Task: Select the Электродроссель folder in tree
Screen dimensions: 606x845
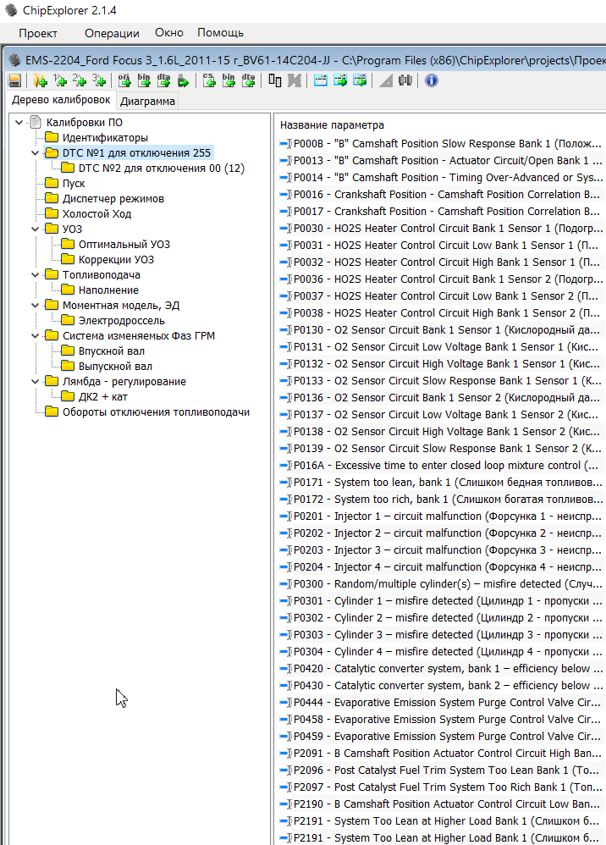Action: [121, 321]
